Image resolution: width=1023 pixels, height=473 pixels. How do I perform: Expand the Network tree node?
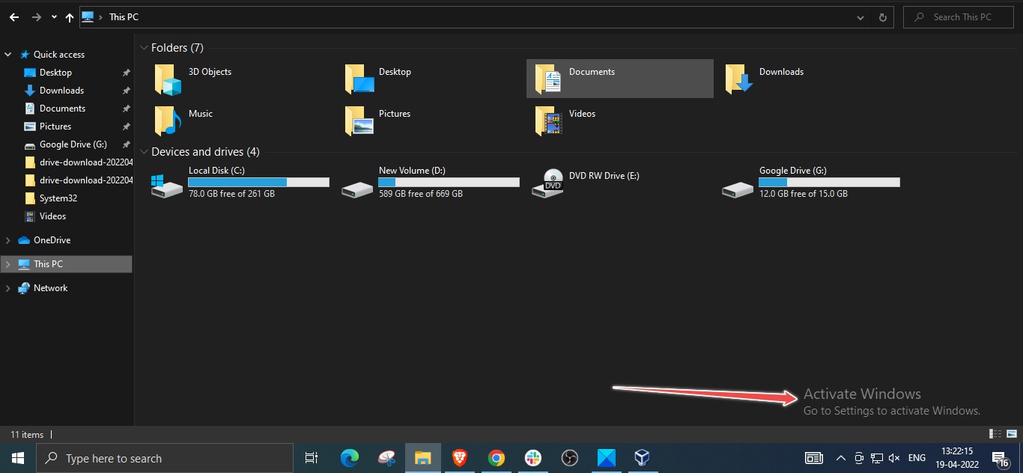[x=8, y=288]
